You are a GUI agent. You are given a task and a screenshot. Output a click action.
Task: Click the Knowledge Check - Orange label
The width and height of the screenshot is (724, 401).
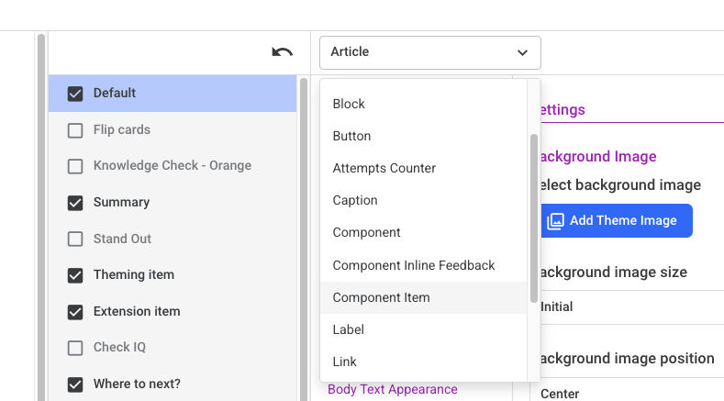[173, 166]
